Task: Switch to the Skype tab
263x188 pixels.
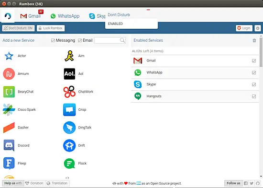Action: pyautogui.click(x=97, y=16)
